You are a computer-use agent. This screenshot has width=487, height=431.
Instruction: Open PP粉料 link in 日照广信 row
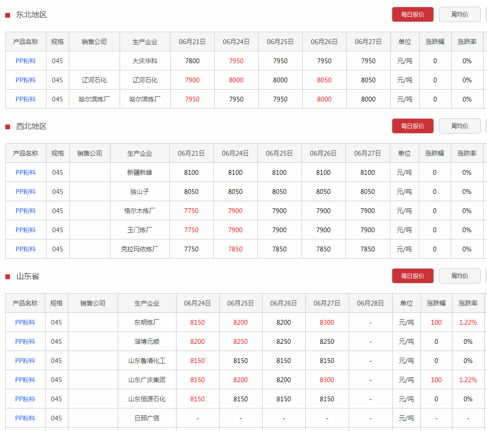(25, 418)
